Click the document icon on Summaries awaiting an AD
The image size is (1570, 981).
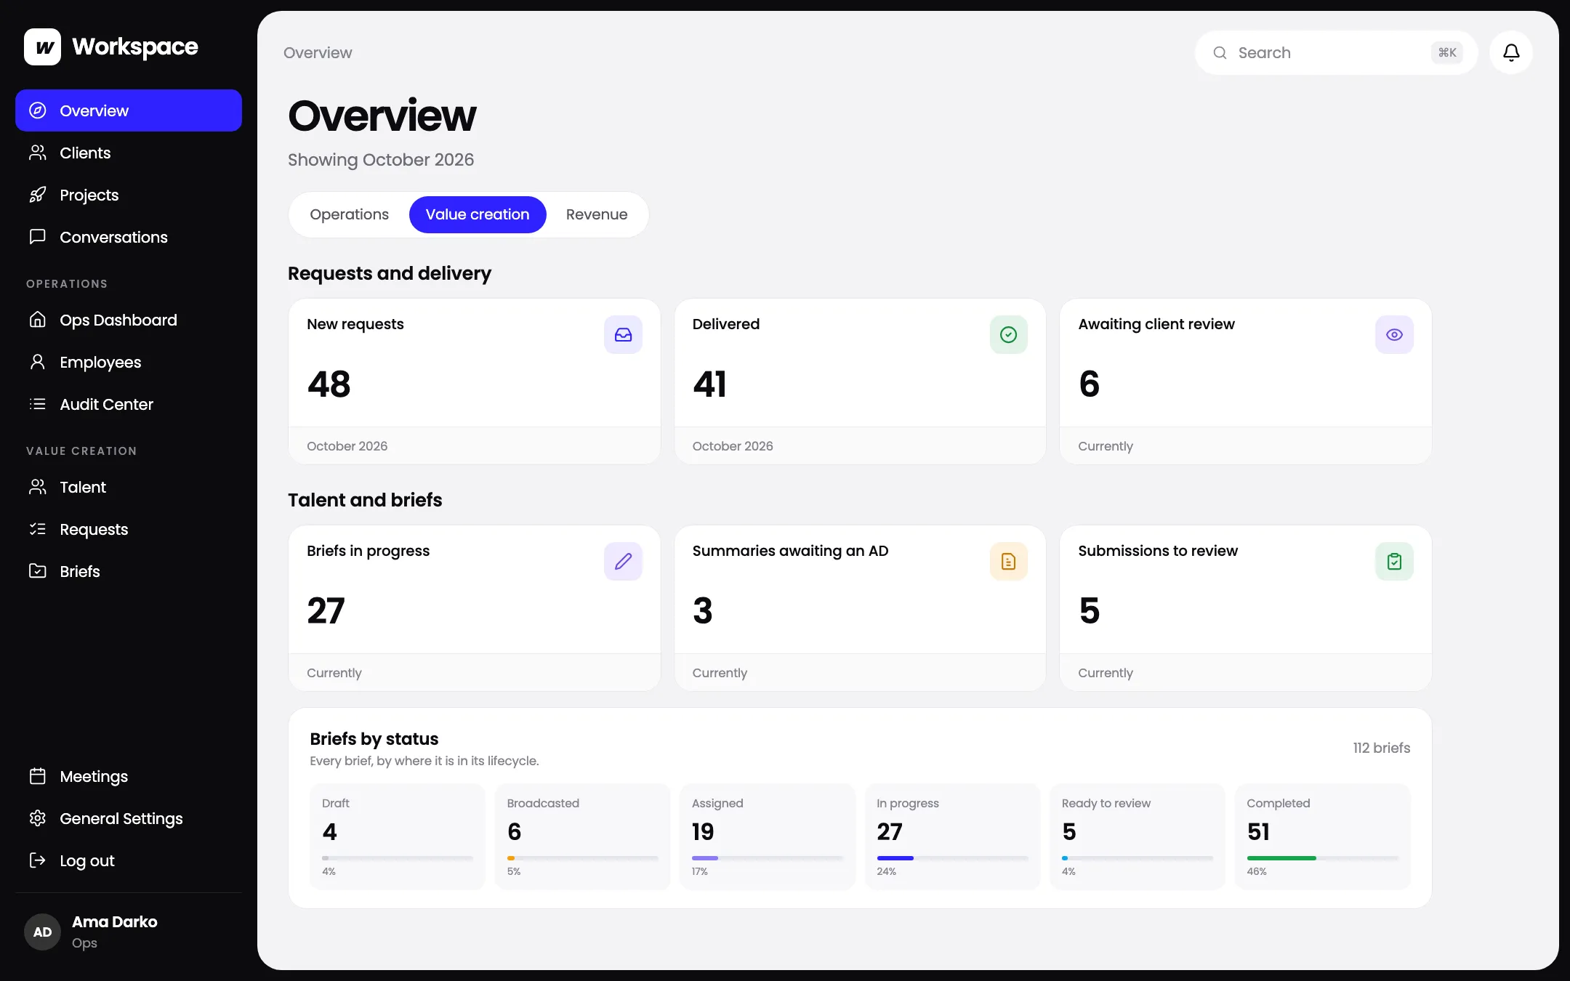[1008, 562]
